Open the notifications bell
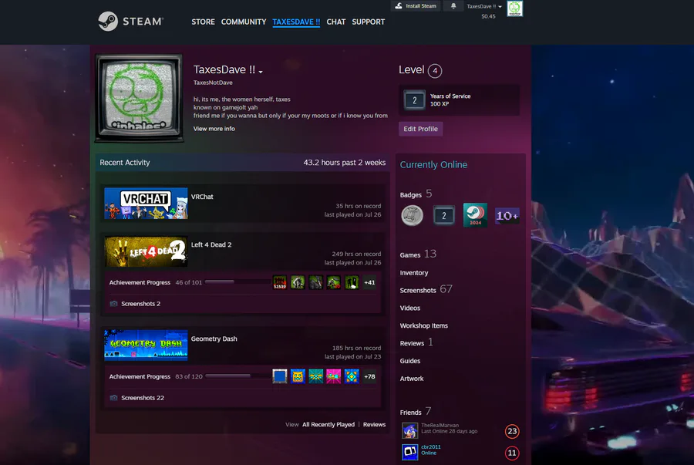Image resolution: width=694 pixels, height=465 pixels. (x=453, y=6)
